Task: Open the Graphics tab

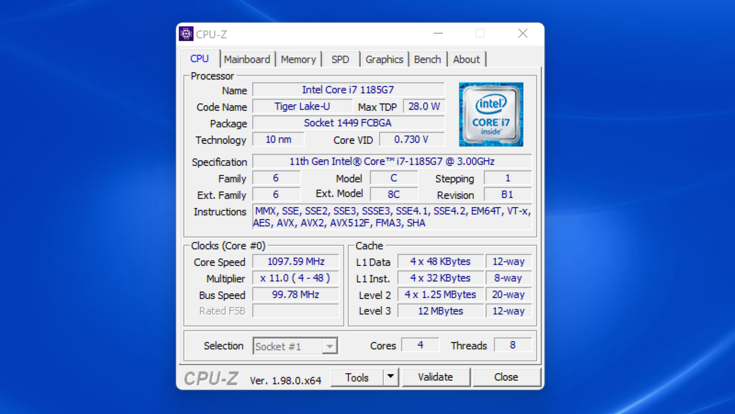Action: [384, 59]
